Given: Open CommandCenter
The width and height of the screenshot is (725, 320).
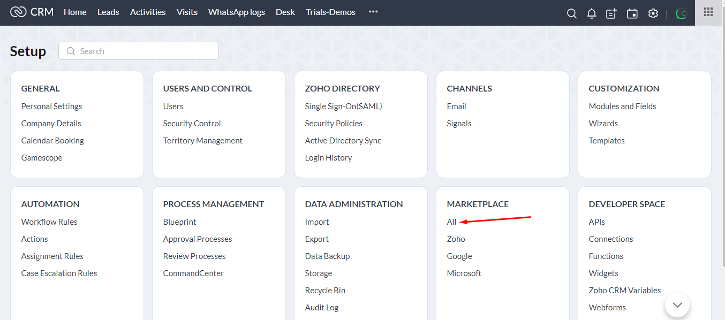Looking at the screenshot, I should pyautogui.click(x=193, y=273).
